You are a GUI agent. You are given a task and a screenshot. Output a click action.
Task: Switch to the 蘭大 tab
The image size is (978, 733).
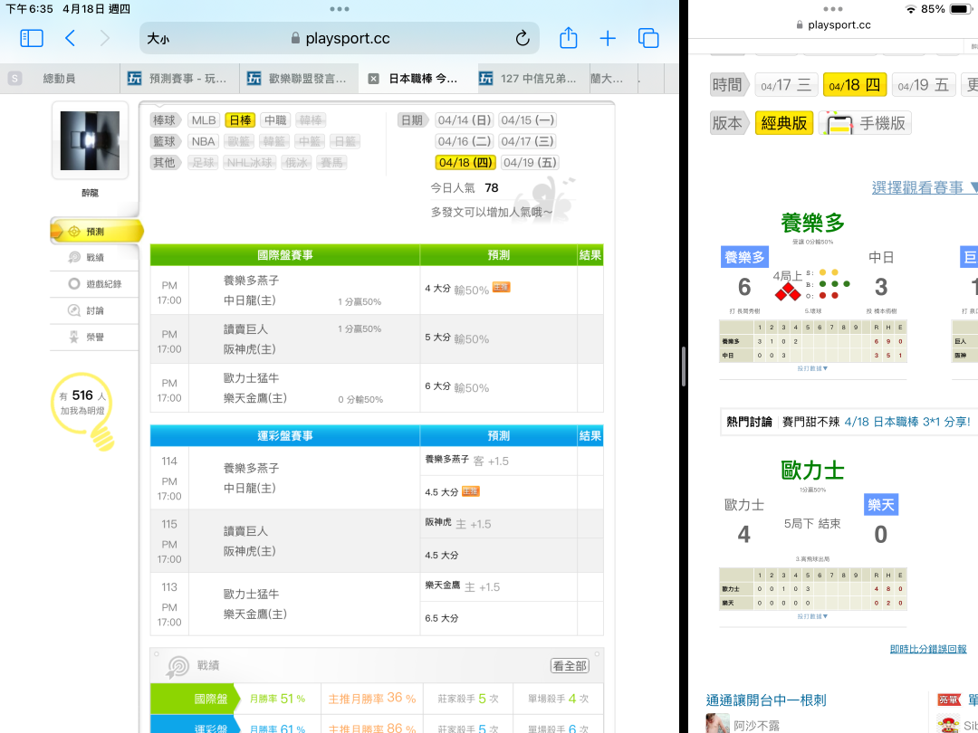pyautogui.click(x=614, y=79)
